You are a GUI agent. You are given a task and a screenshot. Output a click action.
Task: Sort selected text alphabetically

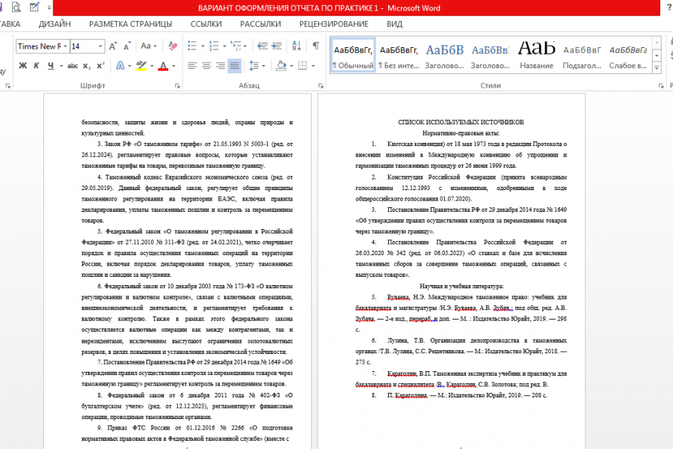[296, 46]
